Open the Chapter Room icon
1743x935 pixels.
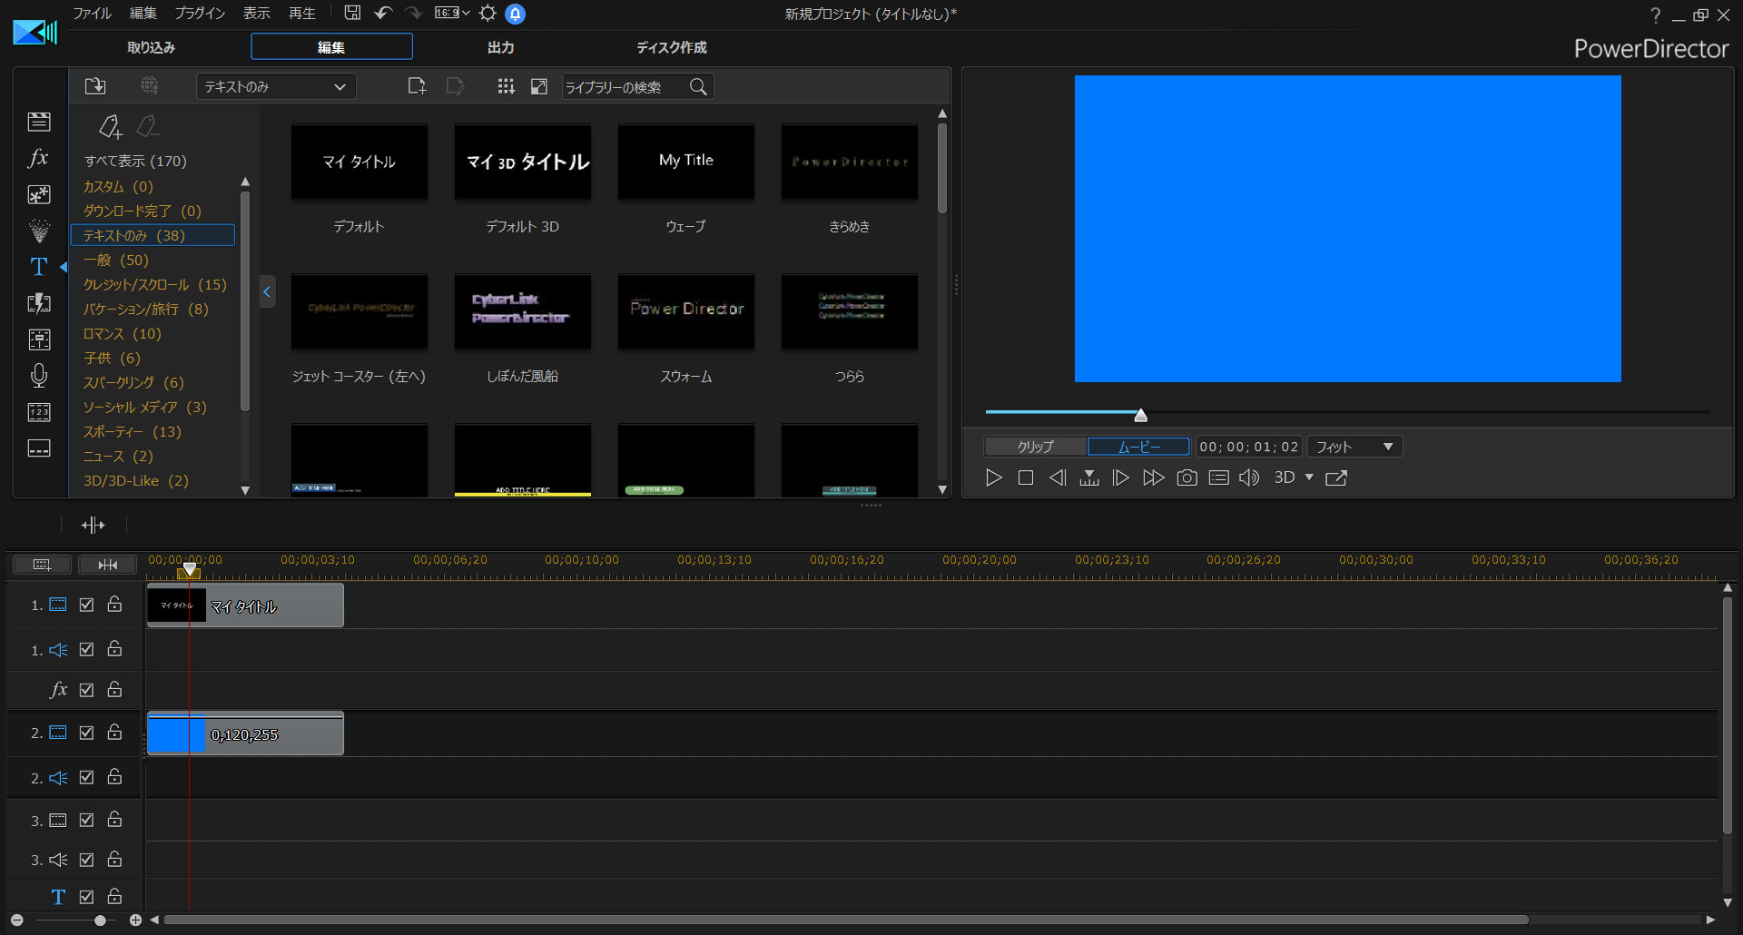coord(39,412)
